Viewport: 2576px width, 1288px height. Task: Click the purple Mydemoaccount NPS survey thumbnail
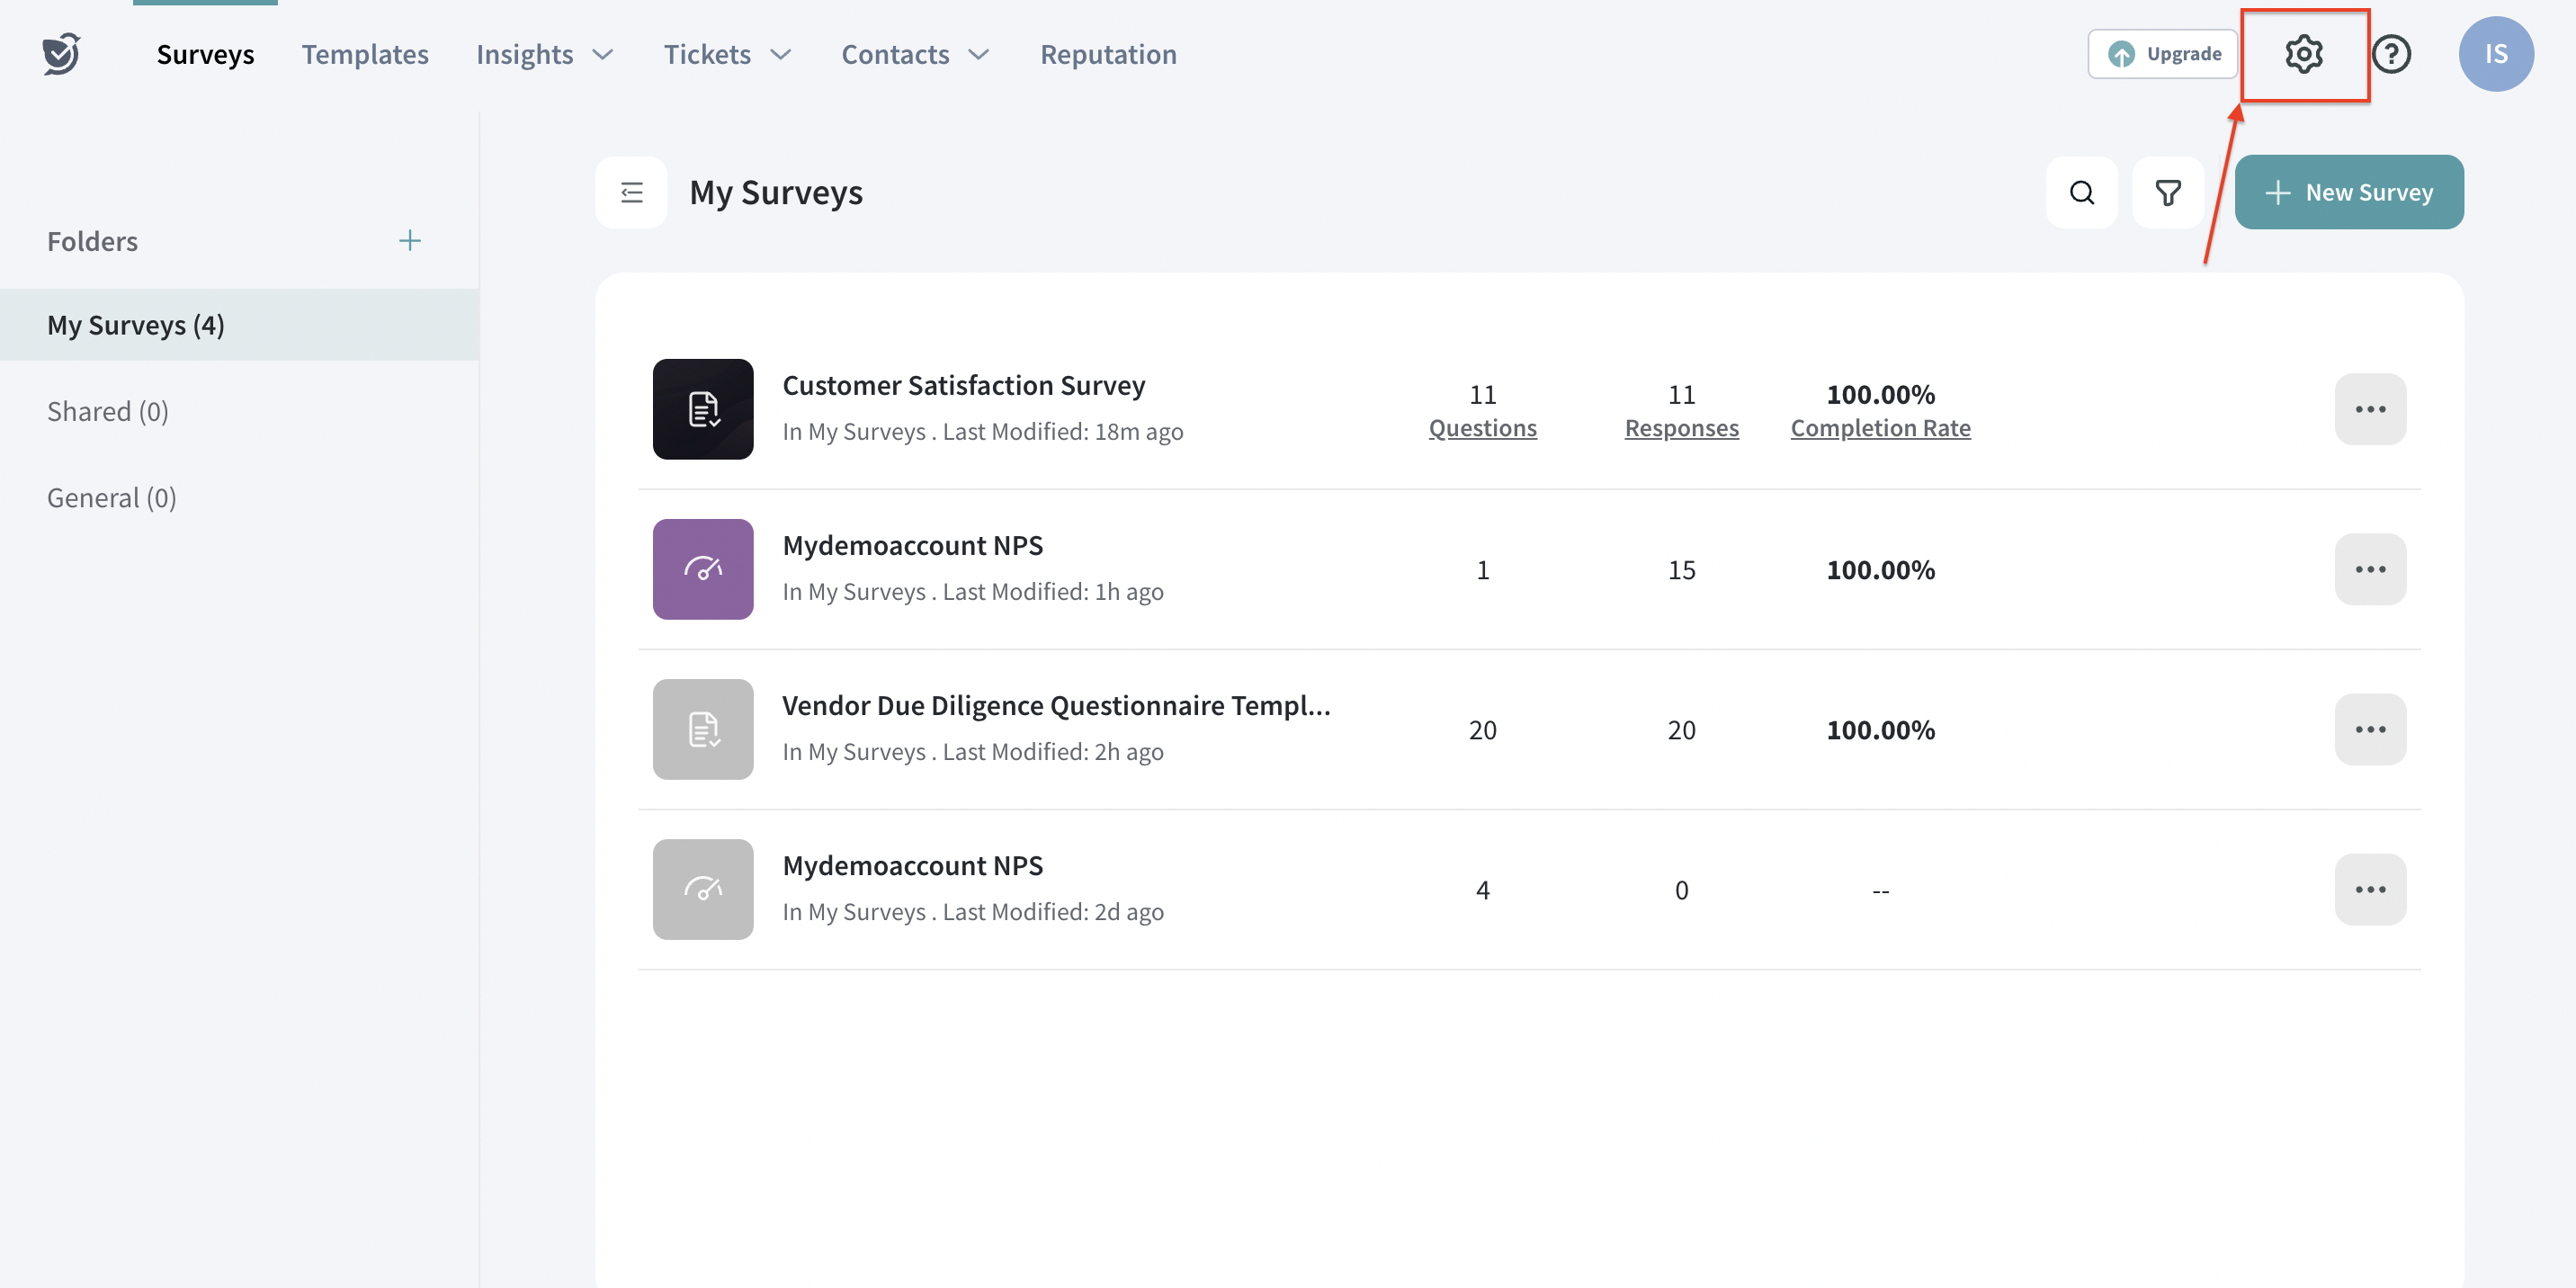pyautogui.click(x=702, y=569)
